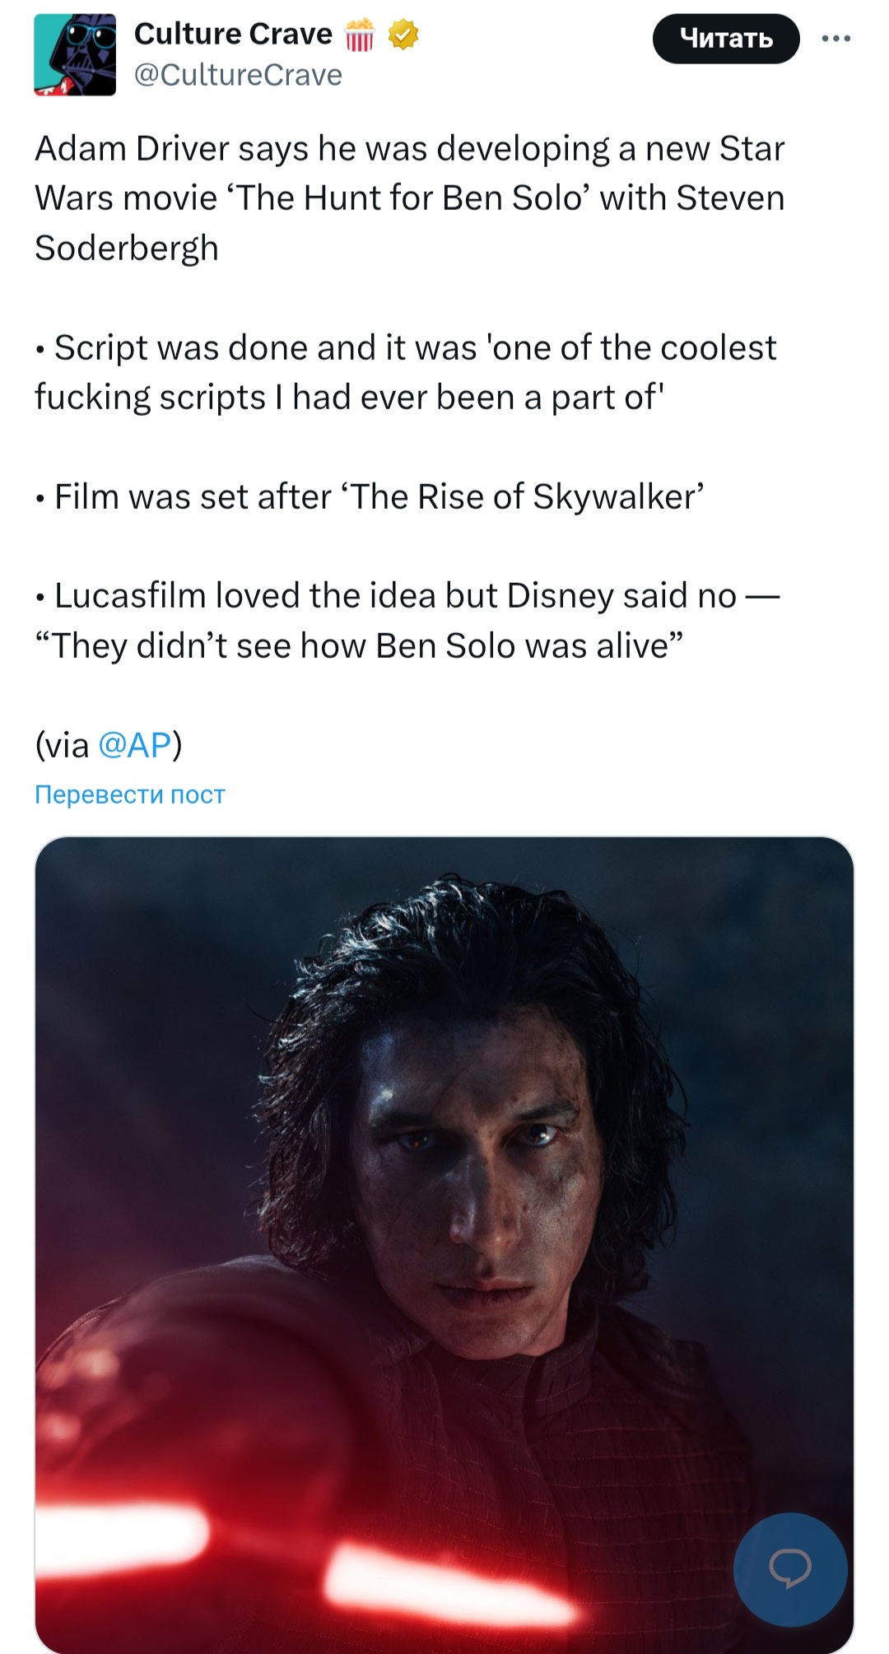889x1654 pixels.
Task: Tap the floating chat bubble button
Action: [x=789, y=1568]
